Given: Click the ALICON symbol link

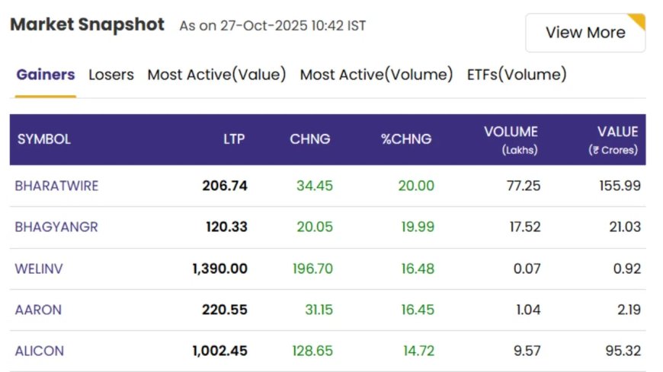Looking at the screenshot, I should [x=39, y=351].
